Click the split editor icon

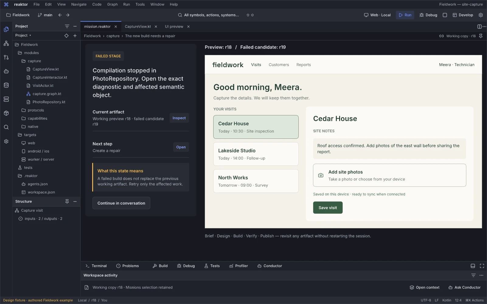(479, 26)
